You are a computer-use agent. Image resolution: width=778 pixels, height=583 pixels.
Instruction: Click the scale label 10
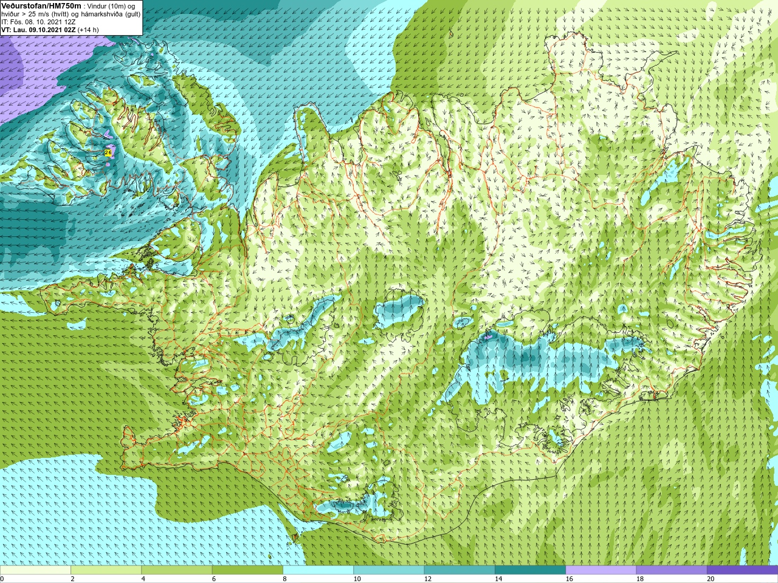click(x=357, y=579)
